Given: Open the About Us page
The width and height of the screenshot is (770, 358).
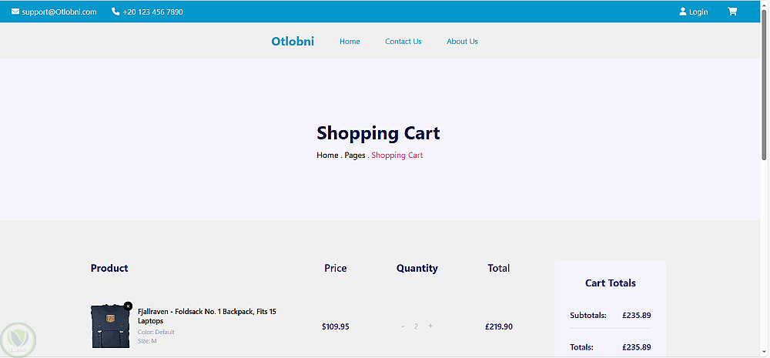Looking at the screenshot, I should click(x=462, y=42).
